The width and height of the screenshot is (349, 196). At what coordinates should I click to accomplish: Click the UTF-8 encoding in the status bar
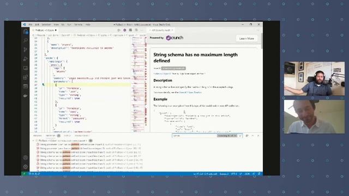234,174
